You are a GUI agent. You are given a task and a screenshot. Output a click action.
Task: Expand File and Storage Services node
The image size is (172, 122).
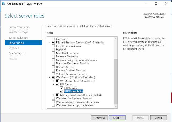49,43
